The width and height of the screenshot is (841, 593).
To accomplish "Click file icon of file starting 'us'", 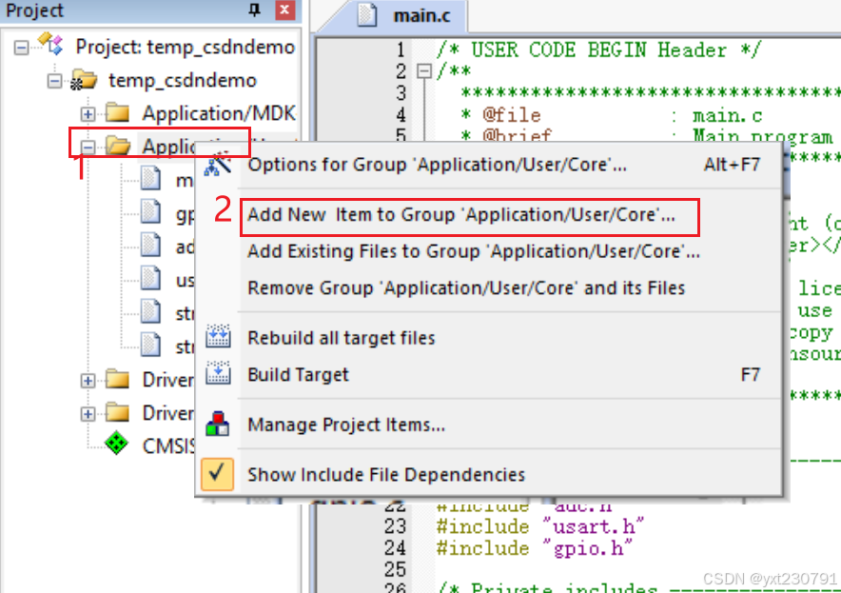I will pos(150,278).
